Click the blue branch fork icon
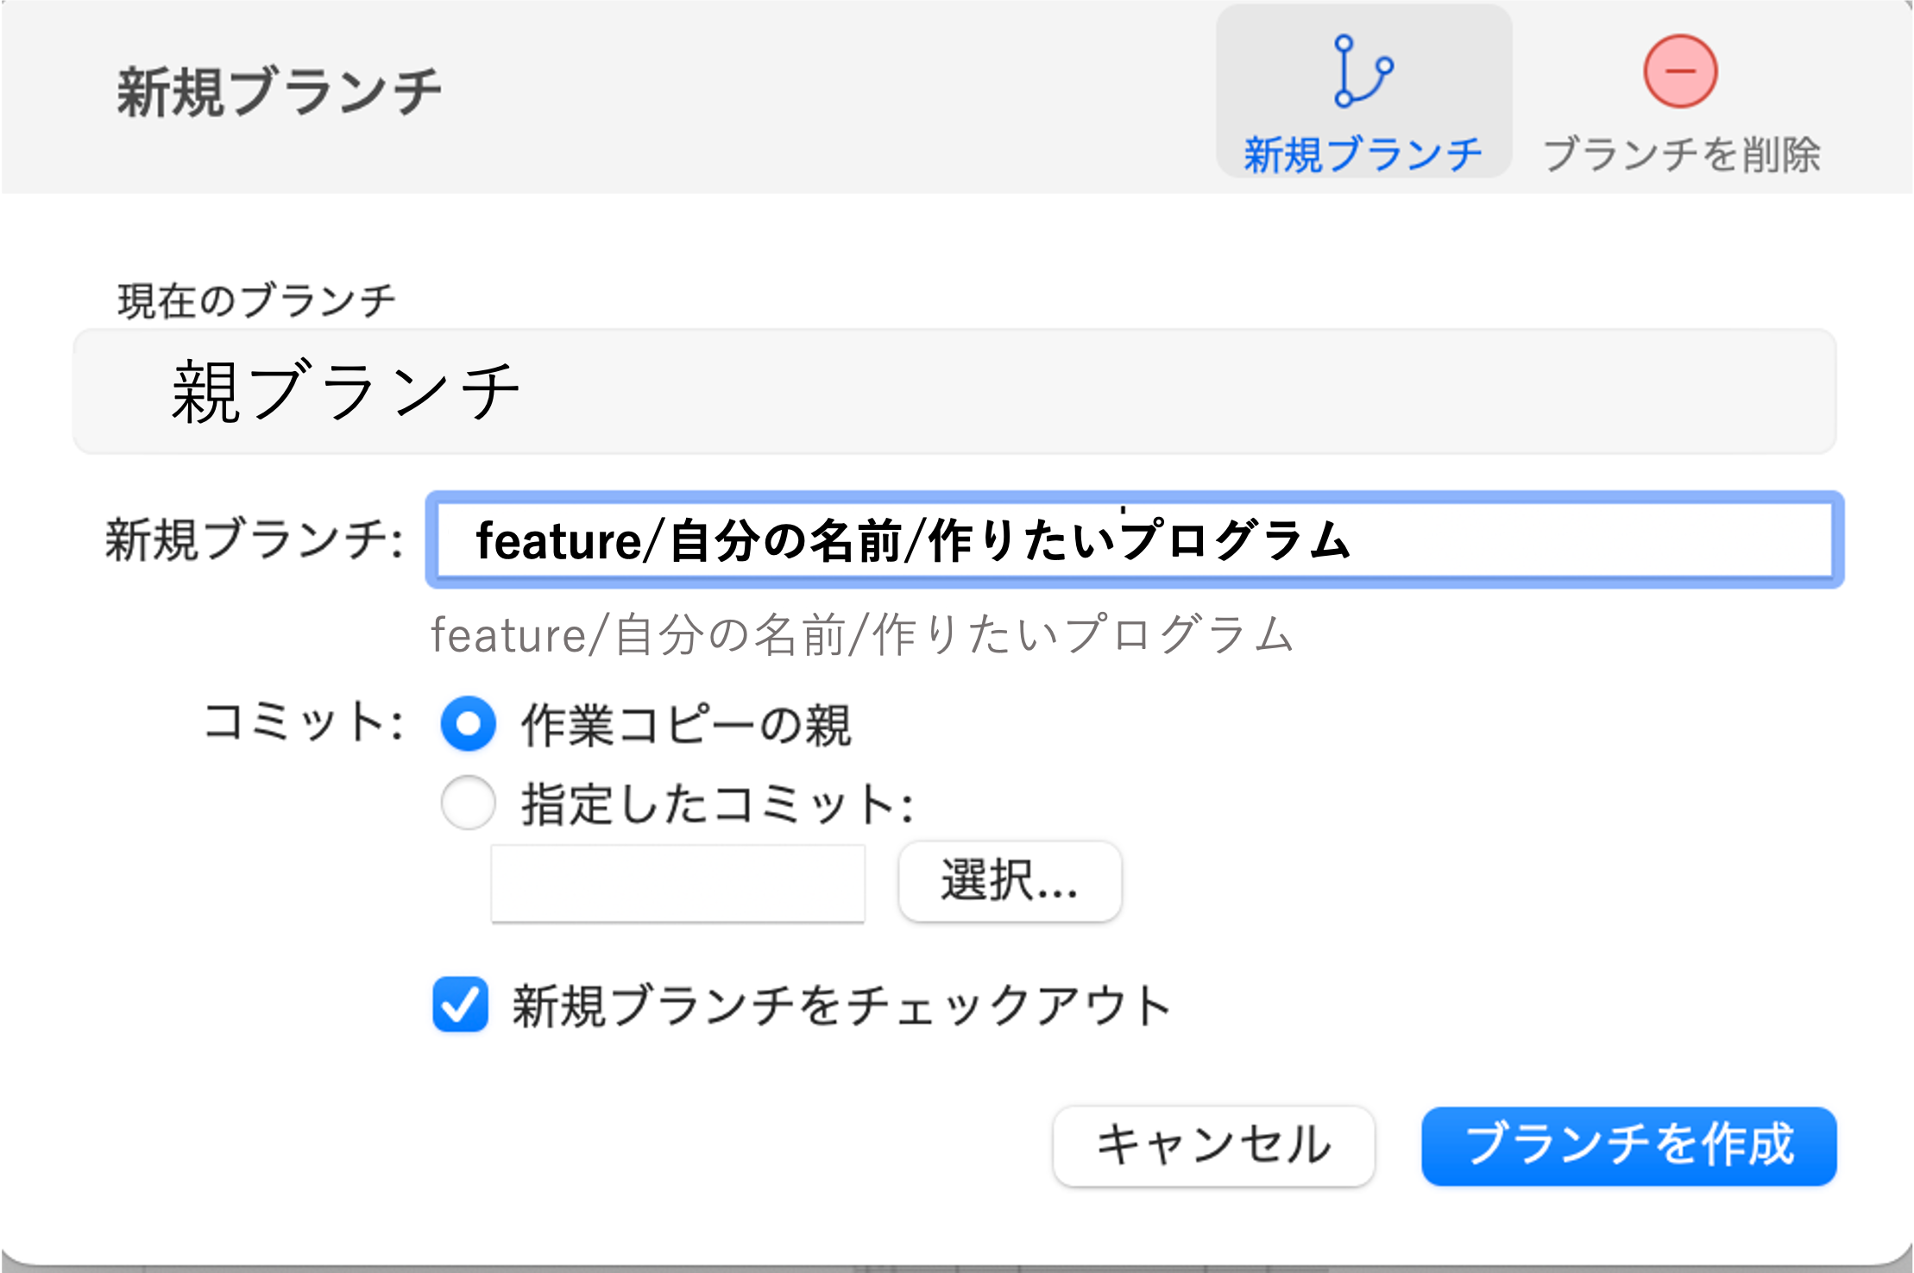The height and width of the screenshot is (1273, 1914). tap(1363, 71)
